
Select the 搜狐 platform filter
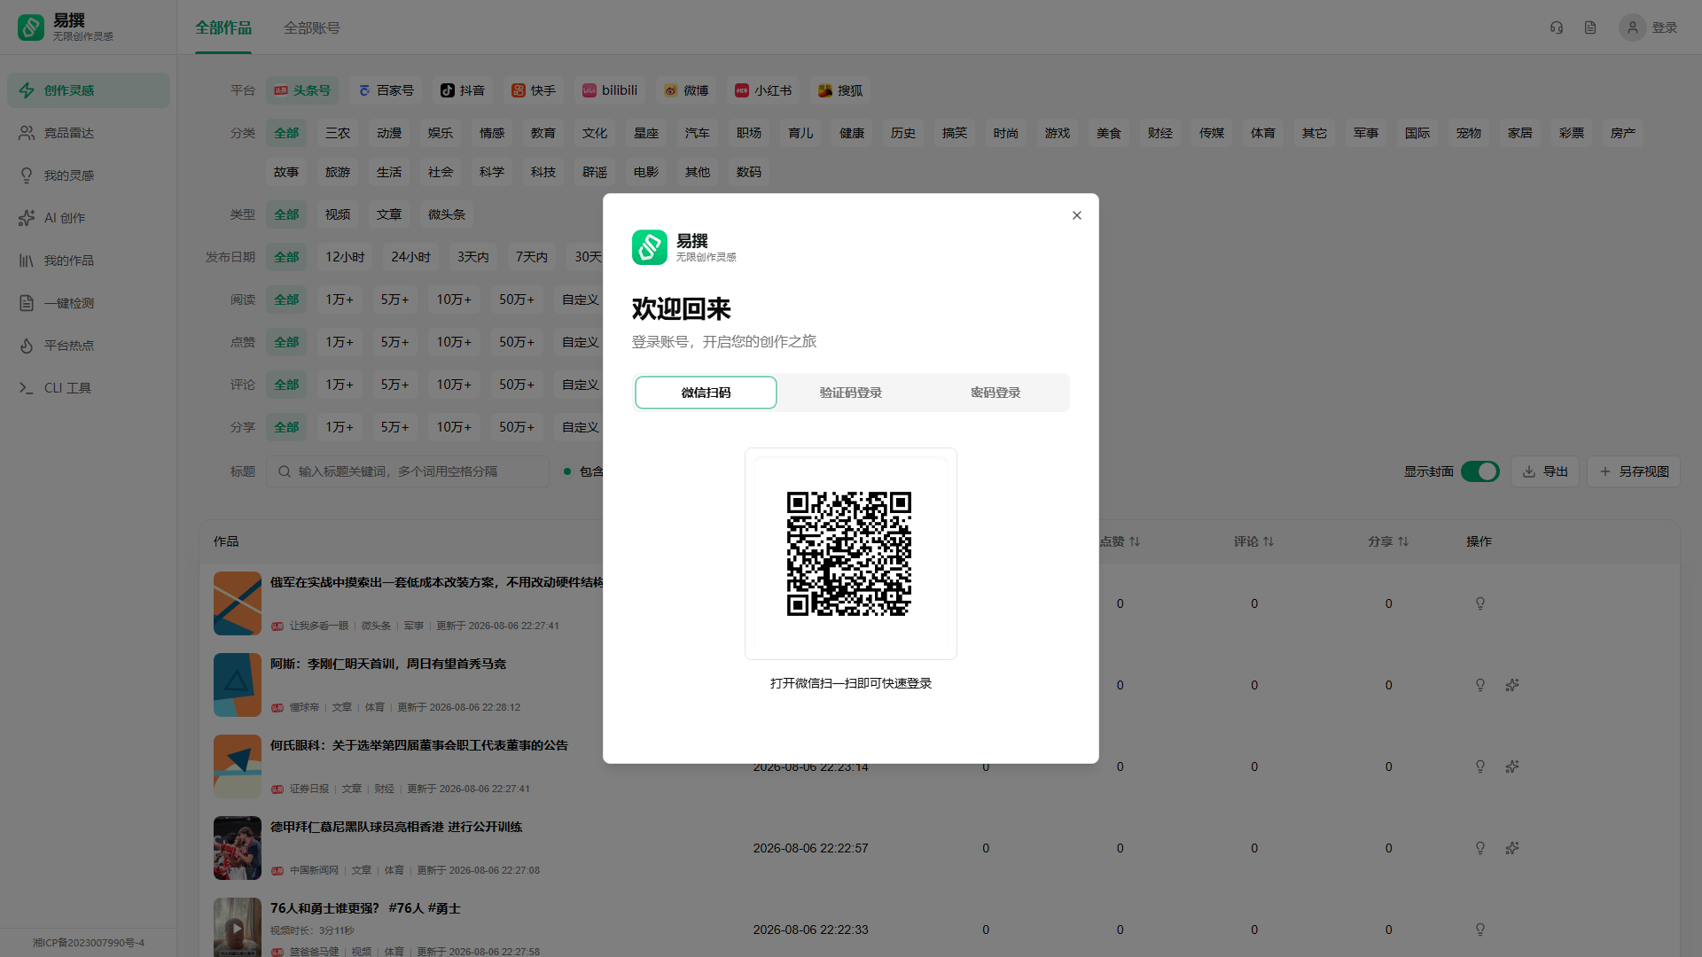[840, 90]
